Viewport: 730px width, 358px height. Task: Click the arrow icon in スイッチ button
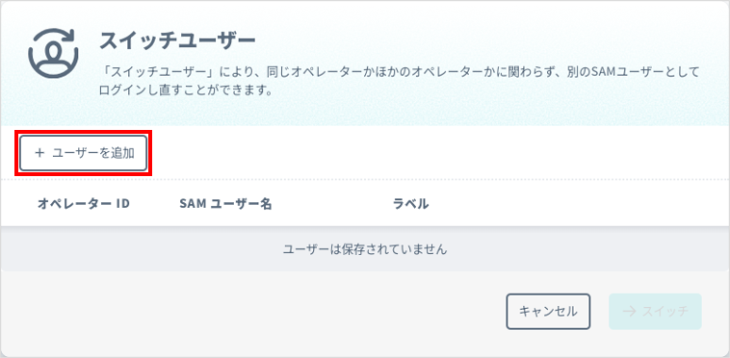click(630, 311)
